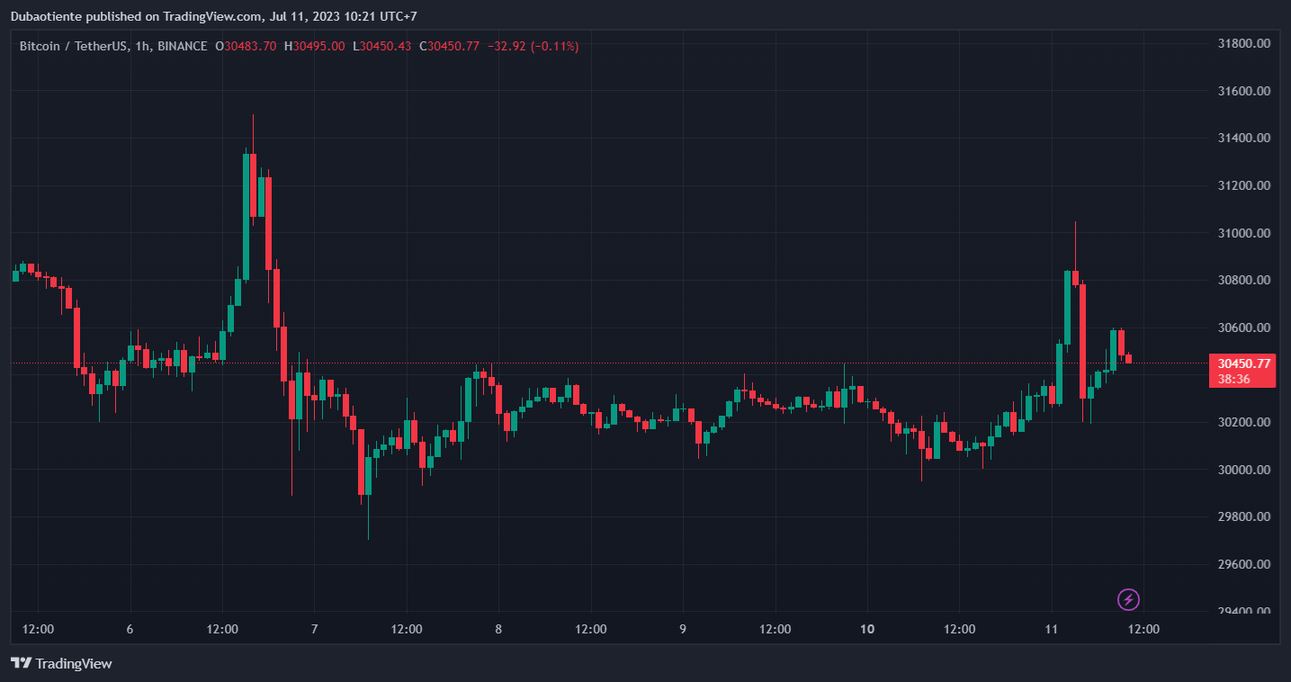Click date label 9 on time axis
This screenshot has width=1291, height=682.
pos(683,629)
